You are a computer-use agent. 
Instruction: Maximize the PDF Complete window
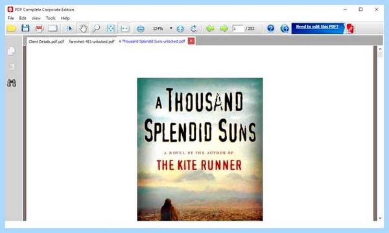(360, 10)
